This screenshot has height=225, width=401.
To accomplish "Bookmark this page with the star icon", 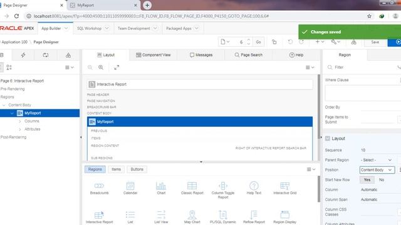I will 369,16.
